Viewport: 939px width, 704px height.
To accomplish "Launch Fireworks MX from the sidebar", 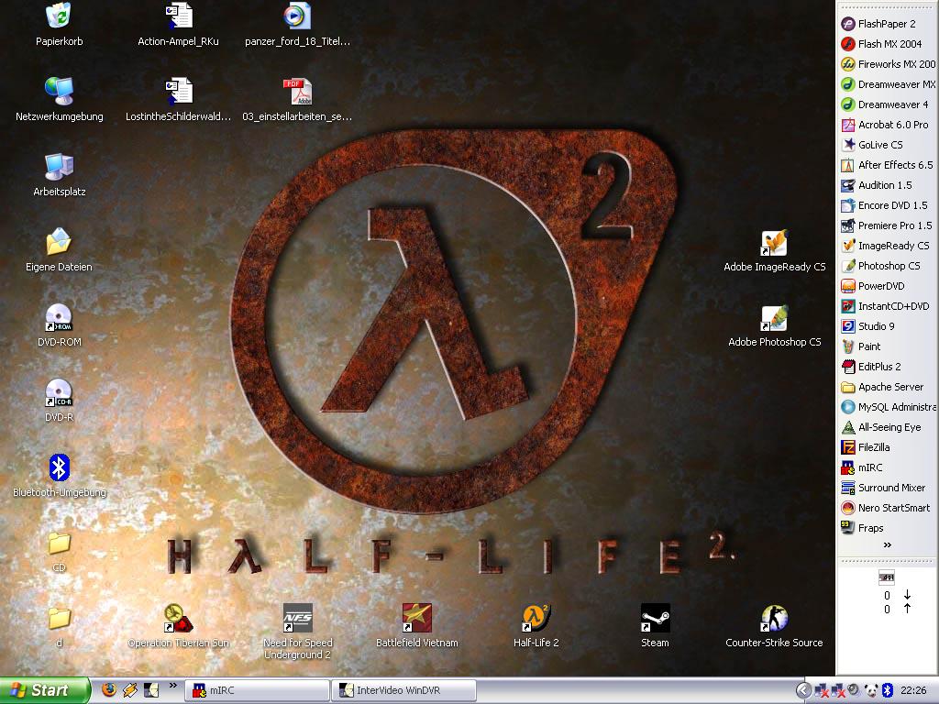I will pos(888,64).
